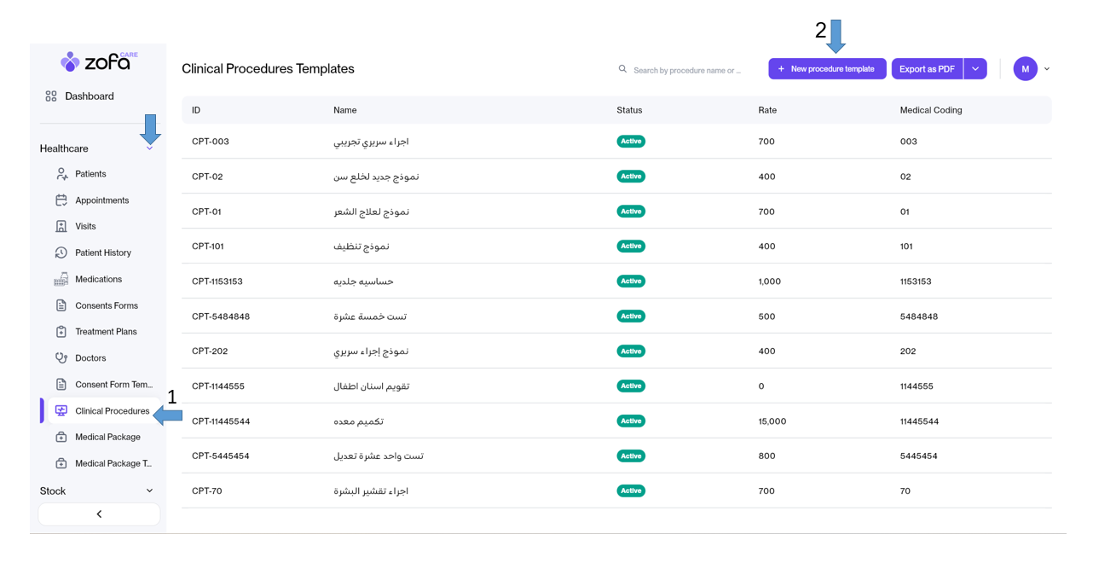
Task: Click the Patient History clock icon
Action: 61,253
